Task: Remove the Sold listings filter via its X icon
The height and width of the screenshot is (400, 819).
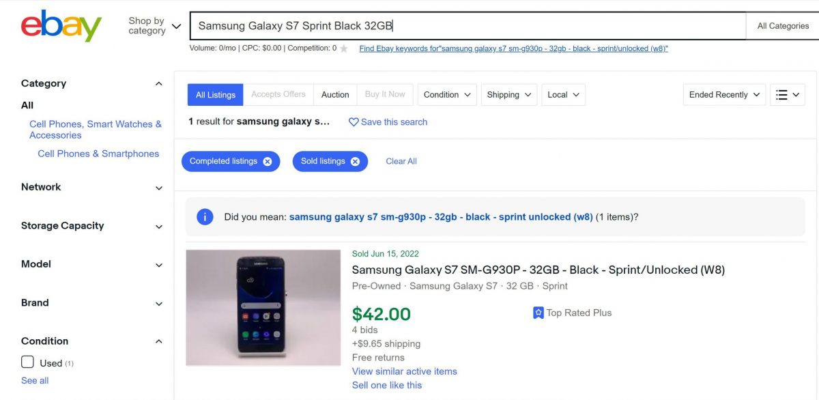Action: 354,161
